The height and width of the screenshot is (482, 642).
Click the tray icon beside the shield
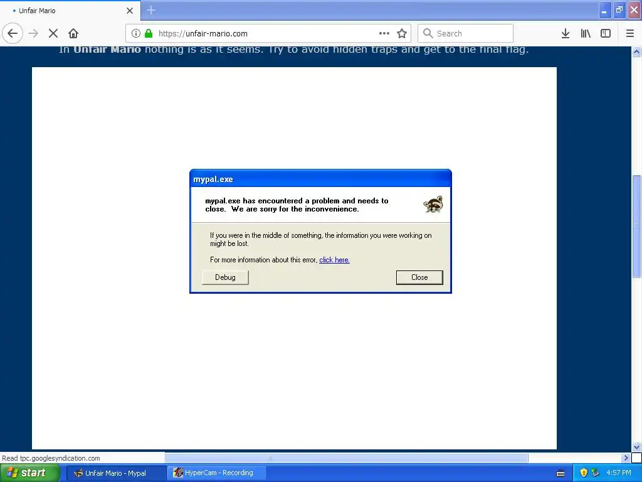pos(595,473)
